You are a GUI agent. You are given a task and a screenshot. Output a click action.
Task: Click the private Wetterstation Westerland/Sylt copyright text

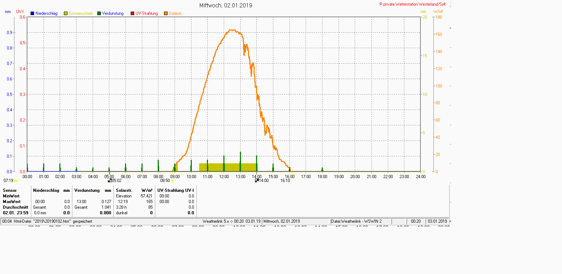pos(412,4)
